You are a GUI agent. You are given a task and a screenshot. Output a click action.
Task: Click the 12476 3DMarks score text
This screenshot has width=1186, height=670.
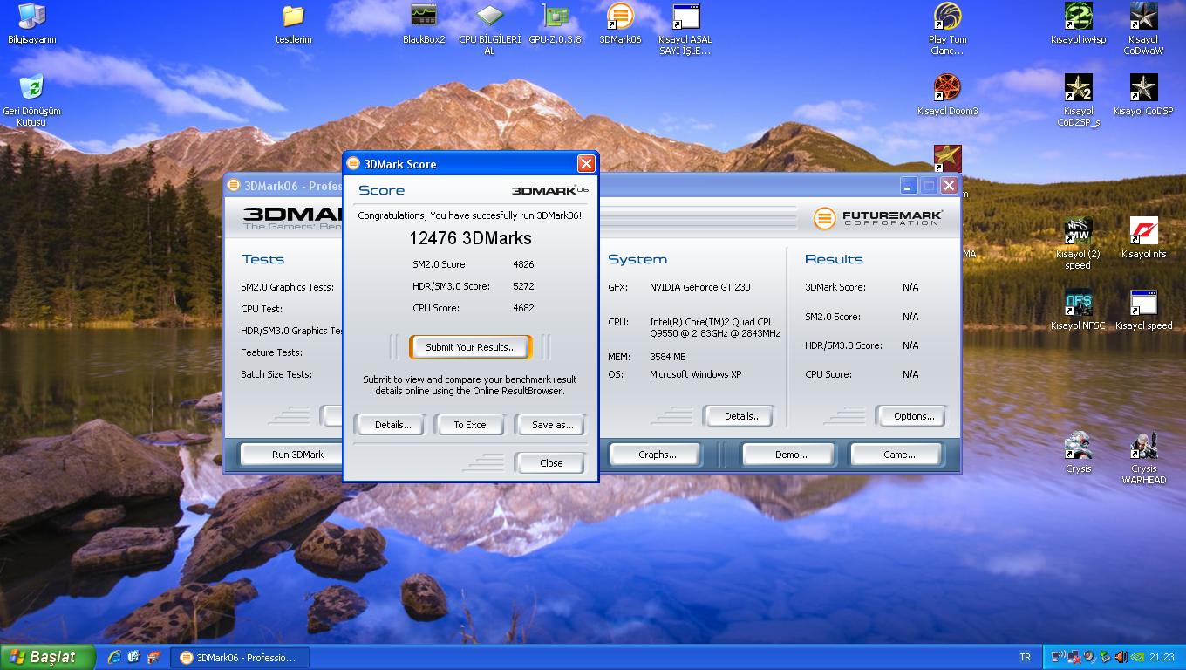click(470, 238)
